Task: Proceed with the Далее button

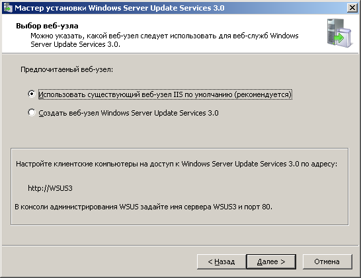Action: click(271, 261)
